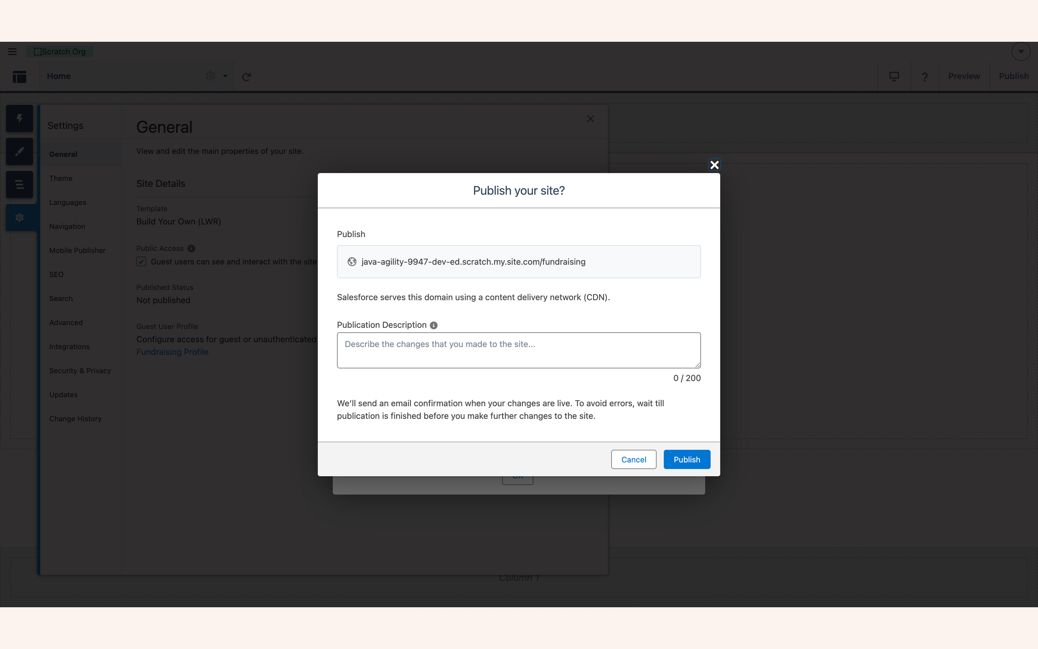The height and width of the screenshot is (649, 1038).
Task: Expand the Home page dropdown arrow
Action: click(x=225, y=76)
